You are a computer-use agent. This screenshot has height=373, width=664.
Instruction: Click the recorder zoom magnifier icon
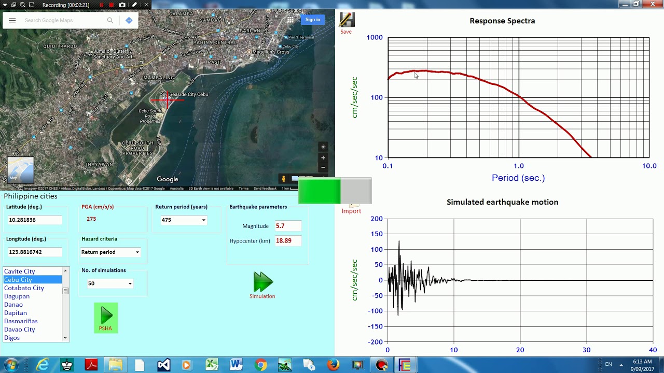point(22,5)
